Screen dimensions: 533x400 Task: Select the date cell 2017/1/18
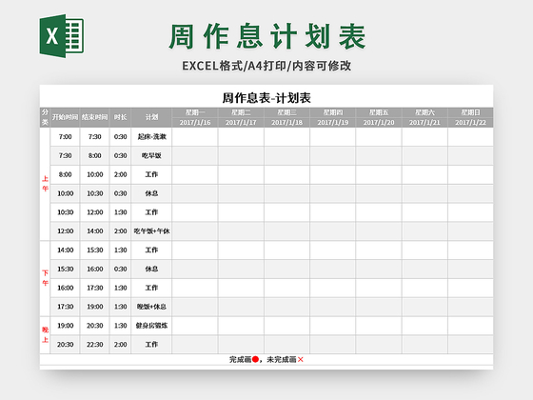tap(286, 123)
